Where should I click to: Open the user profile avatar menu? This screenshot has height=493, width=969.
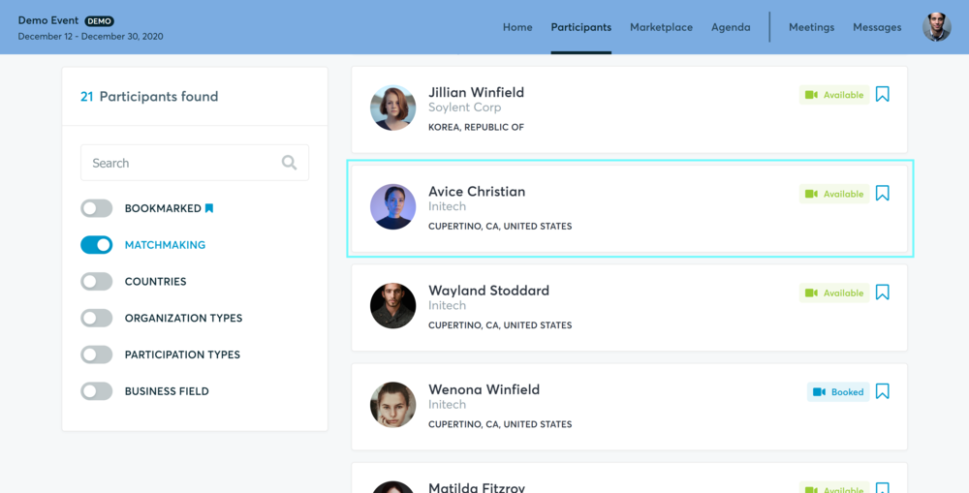[937, 27]
